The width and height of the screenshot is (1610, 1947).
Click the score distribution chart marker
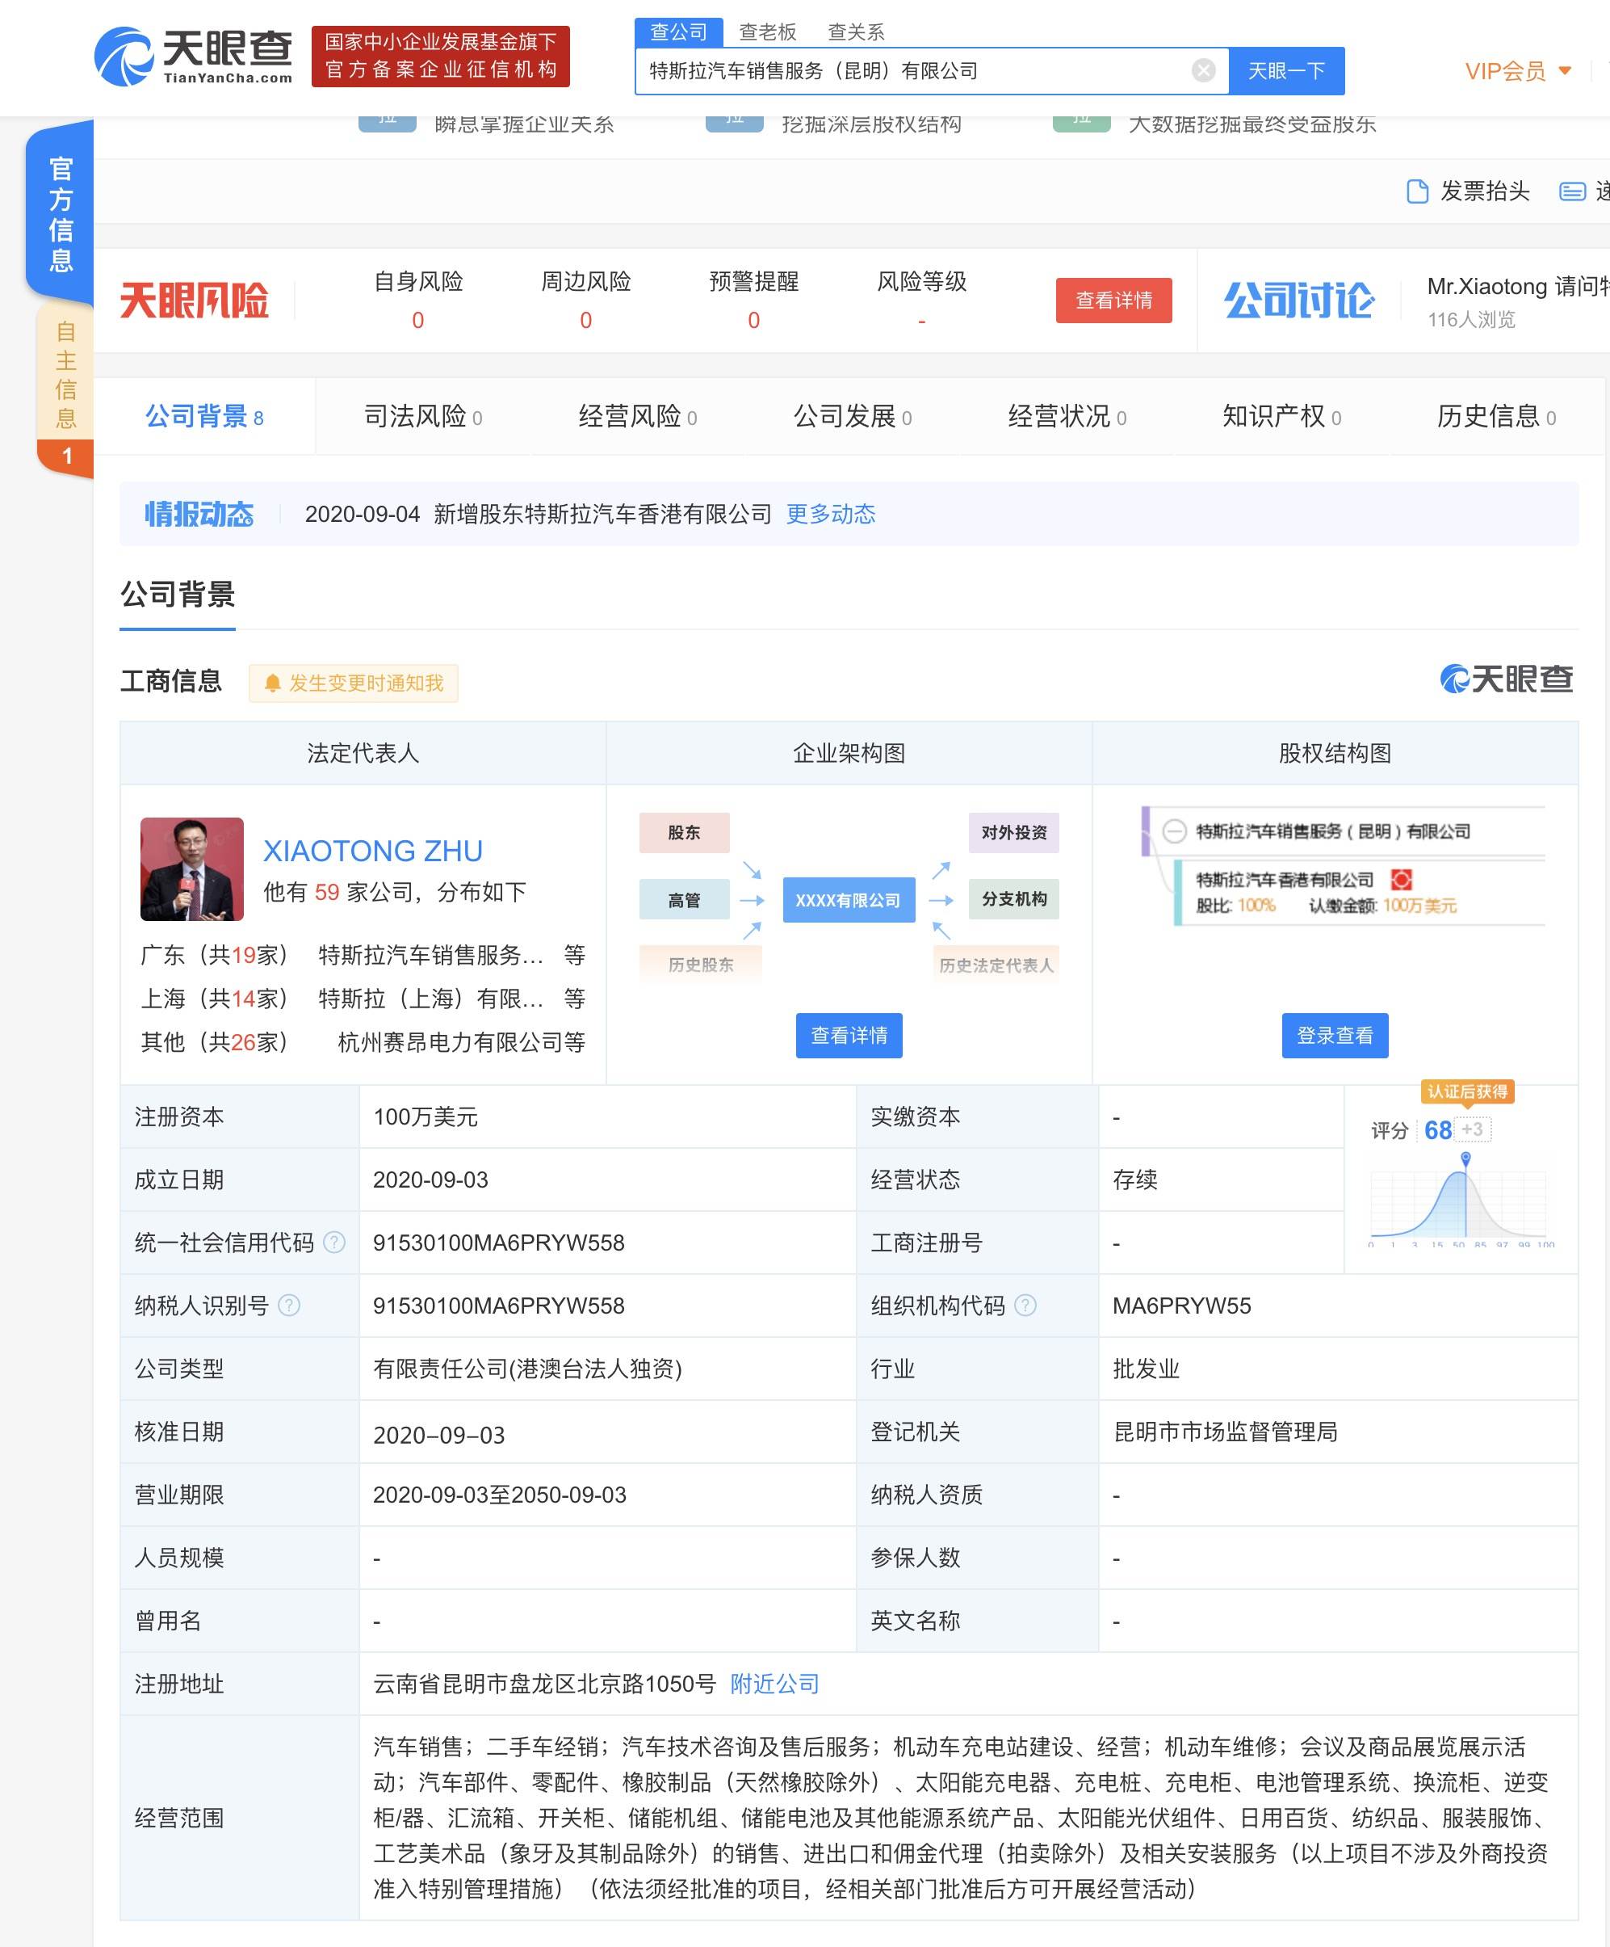click(1465, 1159)
